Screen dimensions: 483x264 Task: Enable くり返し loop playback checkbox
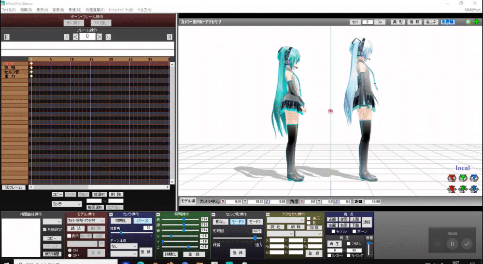click(x=349, y=243)
